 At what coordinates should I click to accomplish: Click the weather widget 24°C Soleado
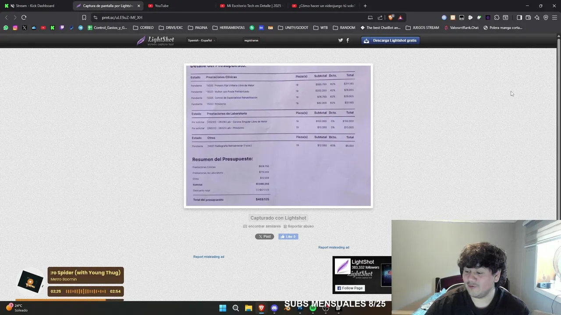click(17, 308)
